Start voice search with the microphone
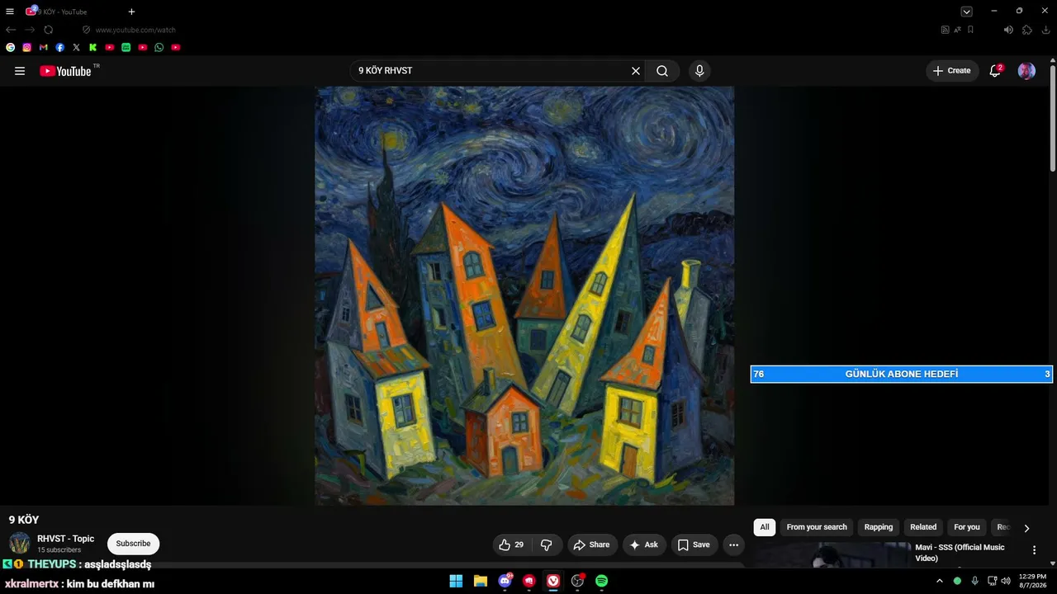The width and height of the screenshot is (1057, 594). [699, 71]
